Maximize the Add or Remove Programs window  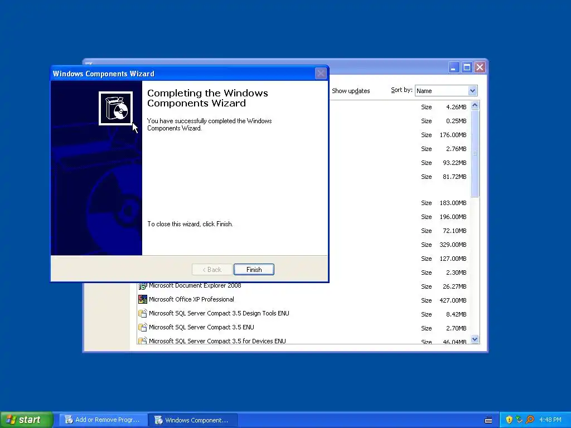click(x=467, y=67)
